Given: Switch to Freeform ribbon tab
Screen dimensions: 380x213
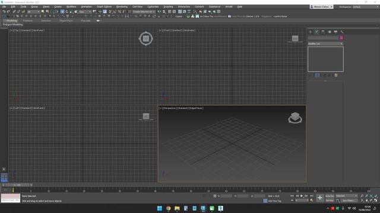Looking at the screenshot, I should pos(28,21).
